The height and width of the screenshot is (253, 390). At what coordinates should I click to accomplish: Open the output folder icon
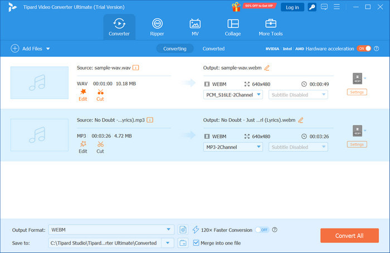point(183,243)
